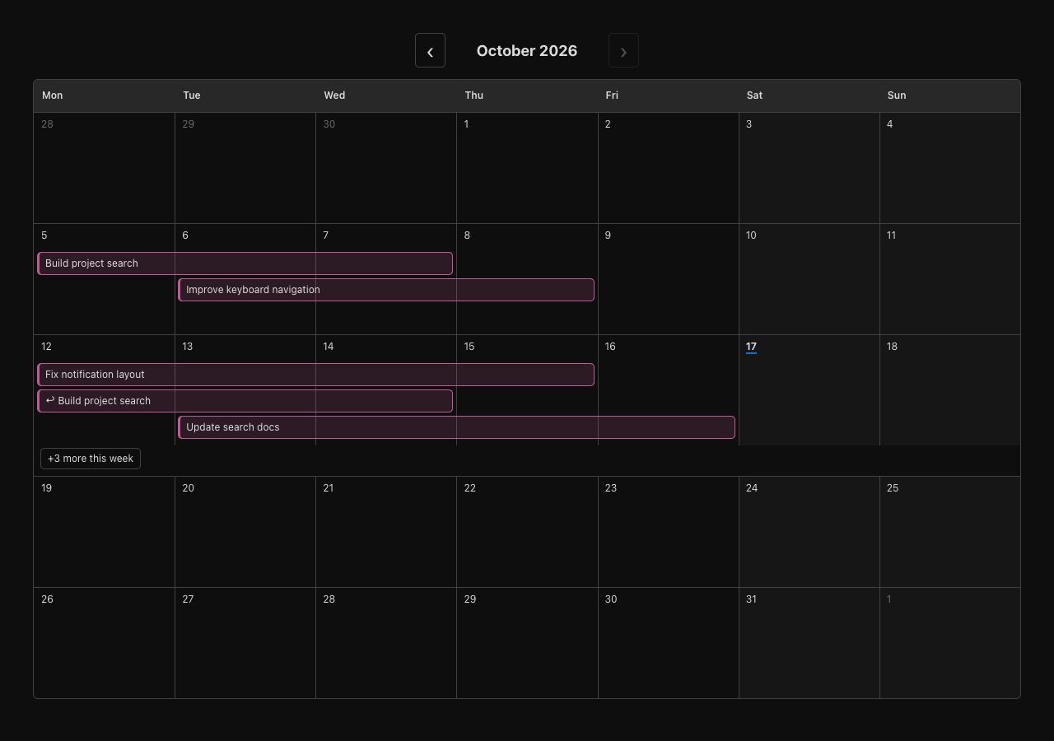Select the greyed-out November 1 date
Viewport: 1054px width, 741px height.
coord(889,599)
